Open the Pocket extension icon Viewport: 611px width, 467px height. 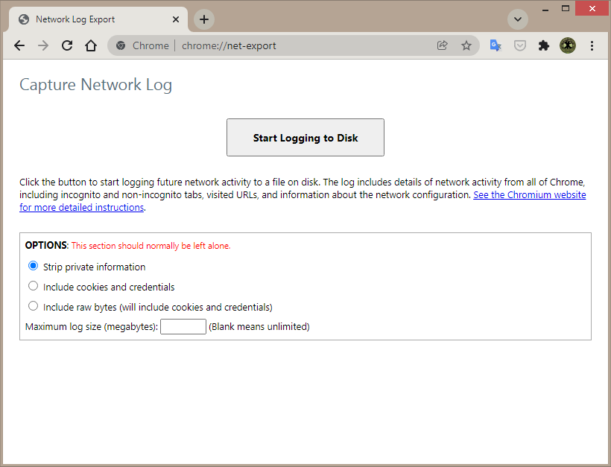[x=519, y=45]
